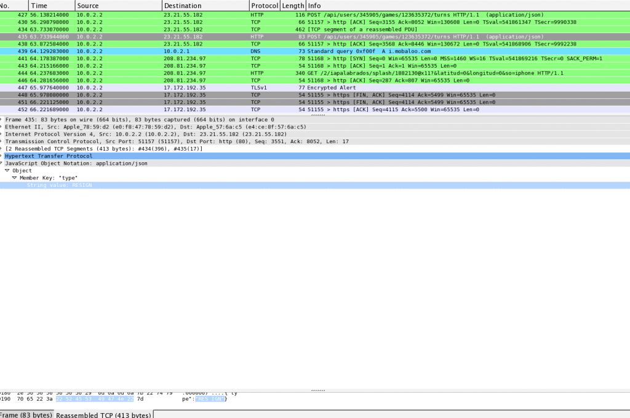
Task: Collapse JavaScript Object Notation section
Action: 1,164
